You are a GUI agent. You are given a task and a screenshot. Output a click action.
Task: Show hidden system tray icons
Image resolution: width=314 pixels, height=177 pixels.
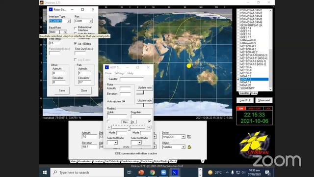point(227,173)
